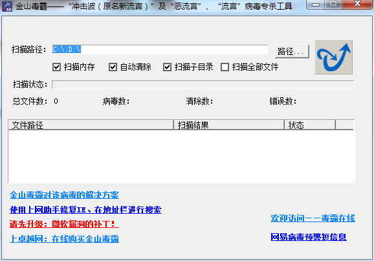
Task: Click the blue arrow scan start icon
Action: [334, 57]
